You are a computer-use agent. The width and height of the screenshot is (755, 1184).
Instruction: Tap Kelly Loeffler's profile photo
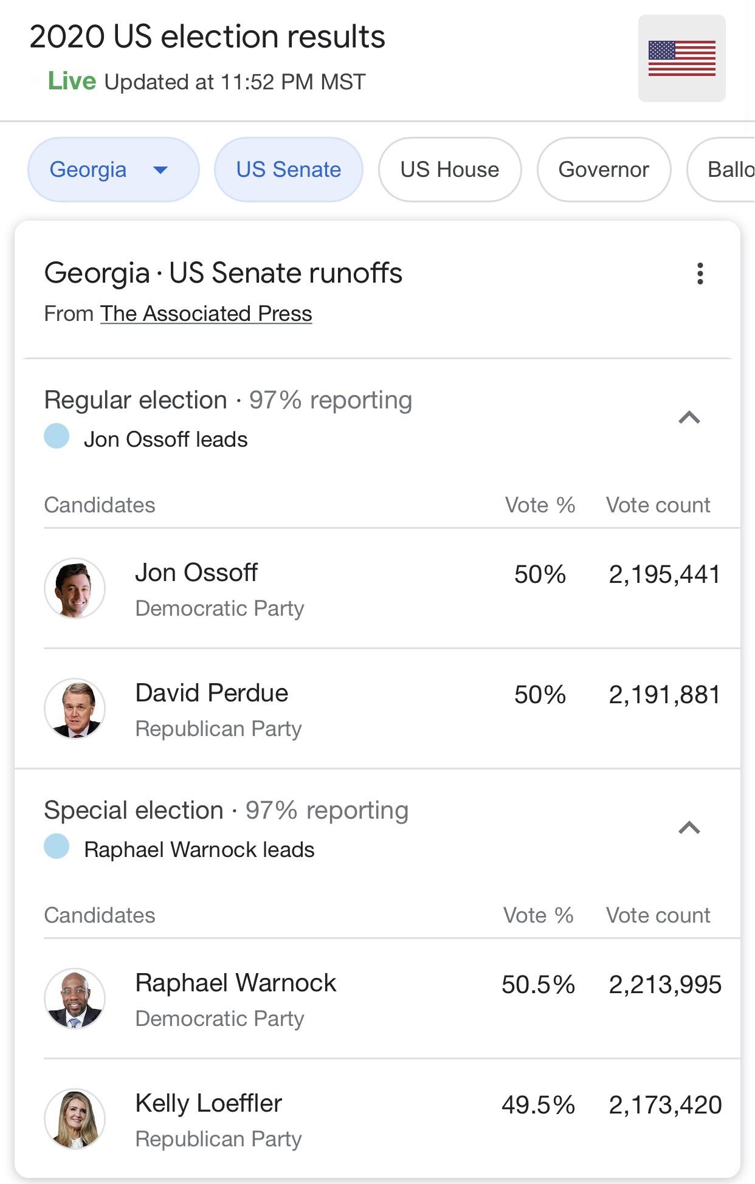tap(75, 1119)
